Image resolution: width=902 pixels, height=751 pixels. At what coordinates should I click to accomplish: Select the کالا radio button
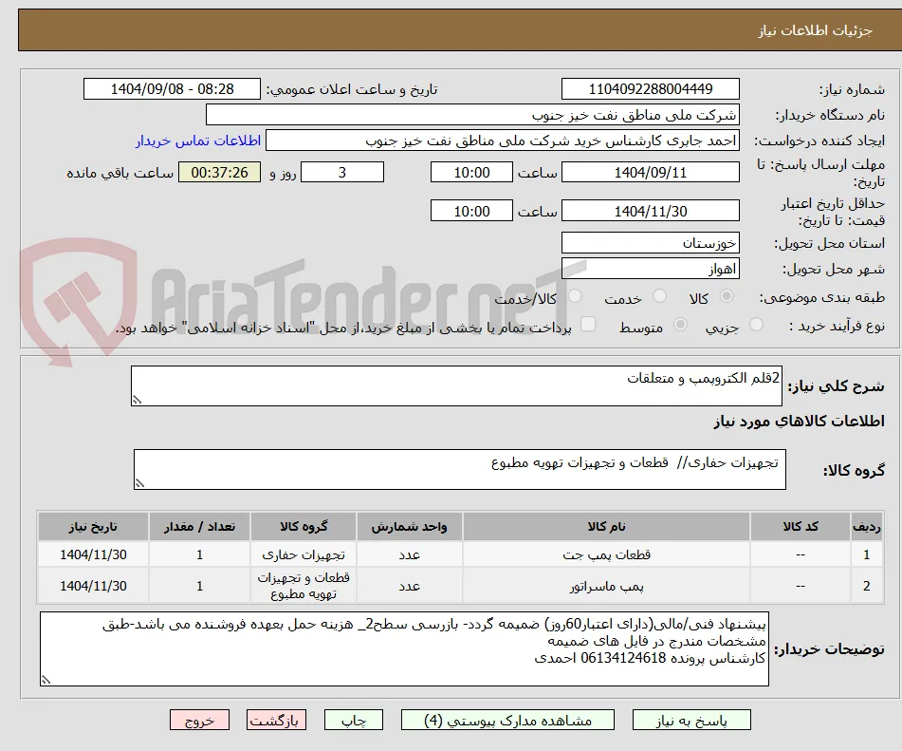coord(727,296)
